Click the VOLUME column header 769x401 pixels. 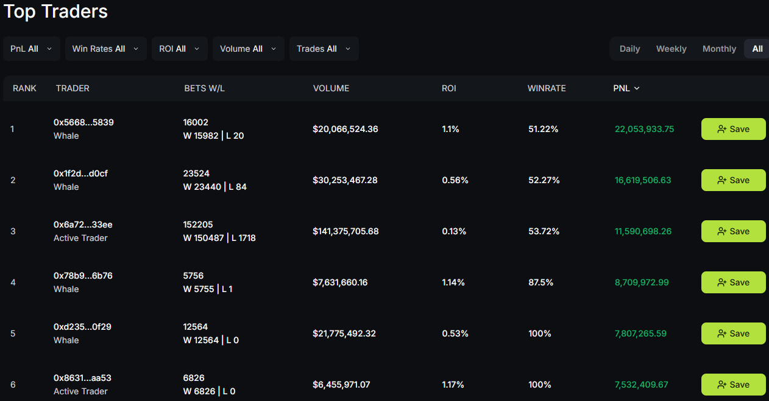click(x=331, y=88)
